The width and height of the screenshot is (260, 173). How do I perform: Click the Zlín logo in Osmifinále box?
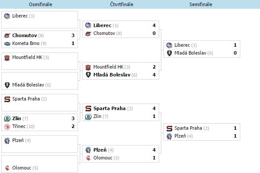pos(7,118)
